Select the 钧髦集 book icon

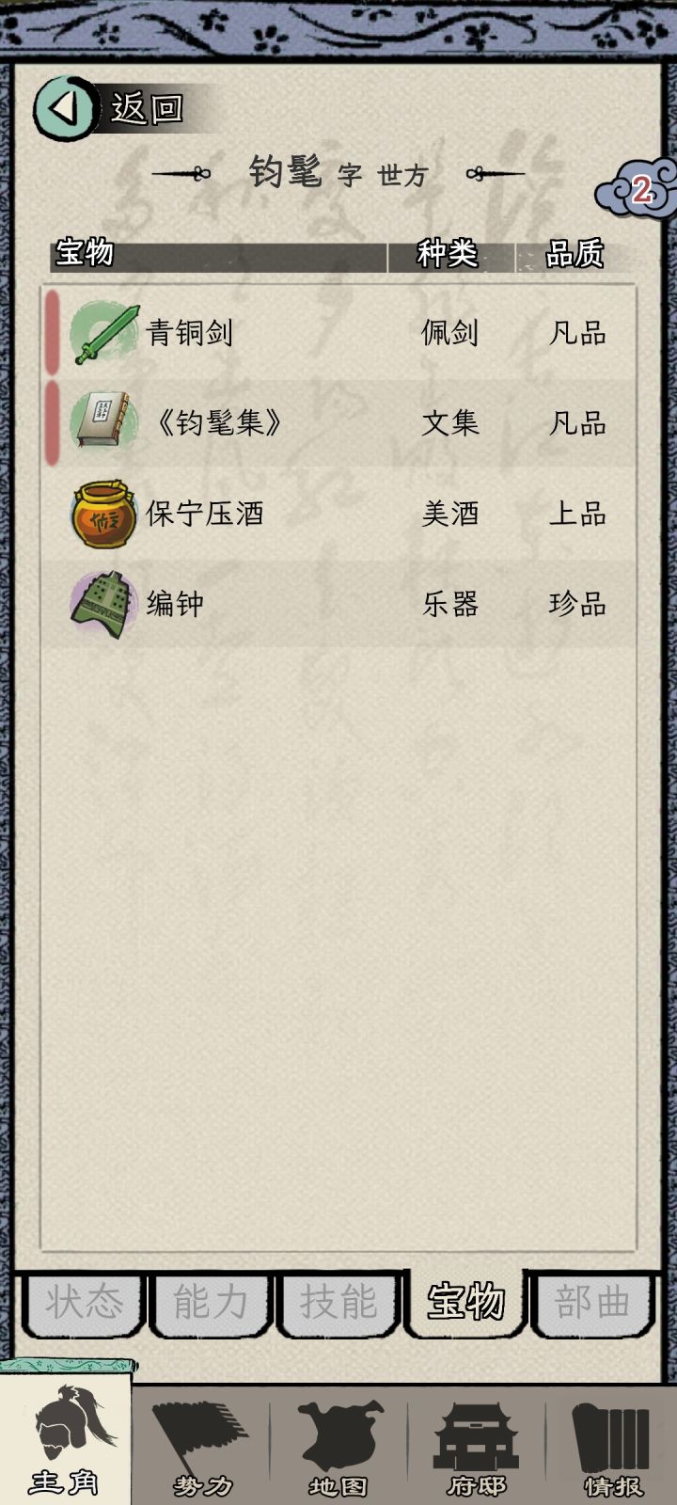[x=102, y=422]
